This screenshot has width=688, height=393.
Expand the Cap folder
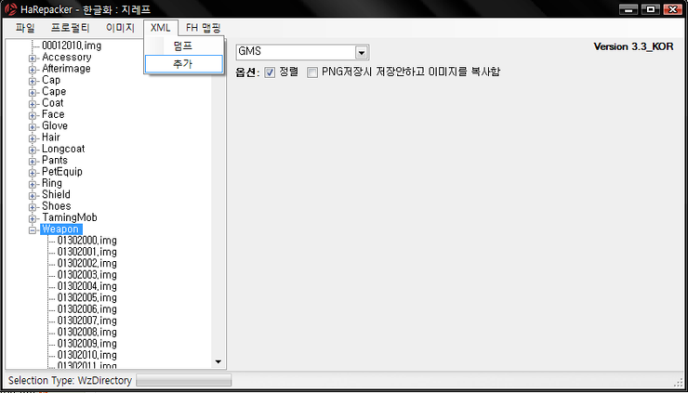[x=33, y=81]
